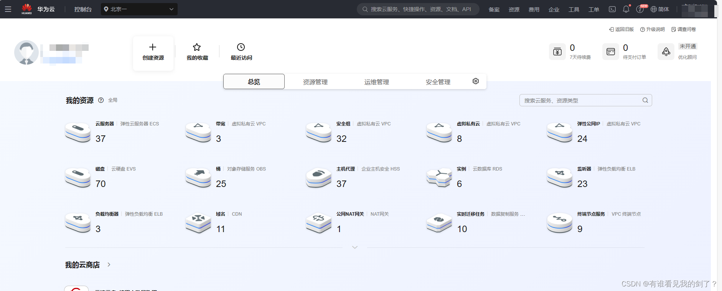Switch language via 简体 globe
Image resolution: width=722 pixels, height=291 pixels.
click(x=660, y=9)
